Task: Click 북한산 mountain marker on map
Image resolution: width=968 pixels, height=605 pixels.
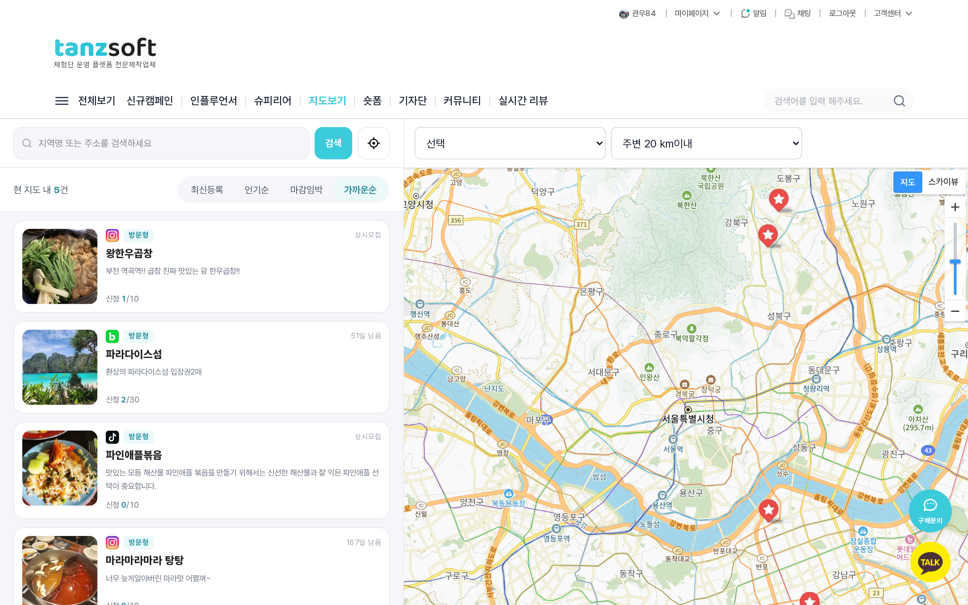Action: point(687,196)
